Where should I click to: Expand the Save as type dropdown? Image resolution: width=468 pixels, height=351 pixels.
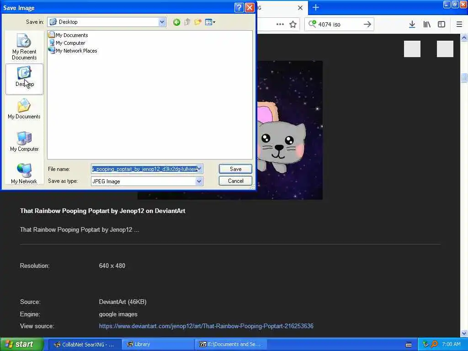[199, 181]
